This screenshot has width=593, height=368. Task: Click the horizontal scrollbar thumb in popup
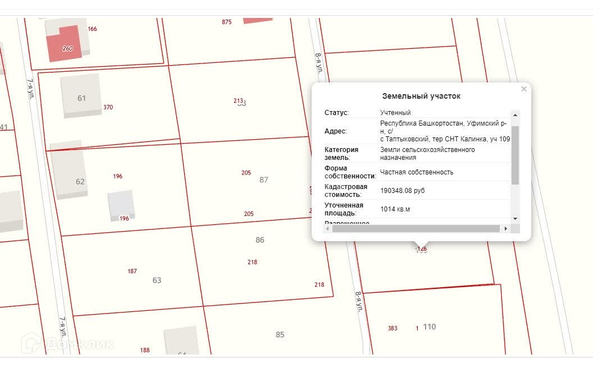tap(416, 229)
